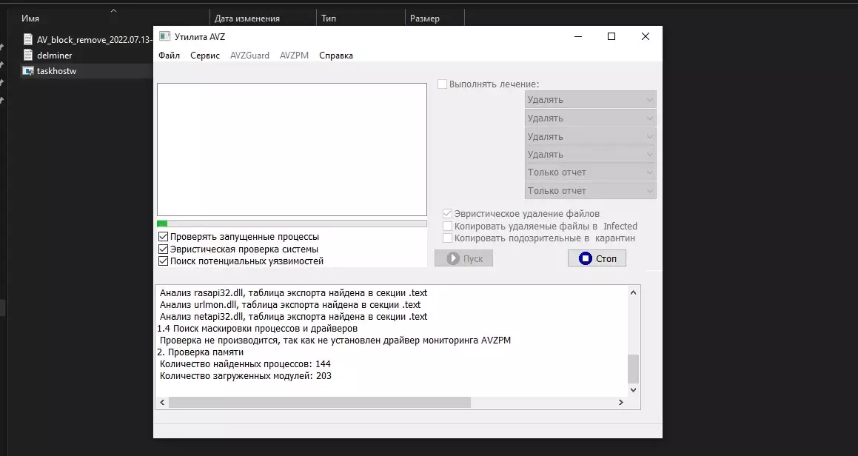This screenshot has width=858, height=456.
Task: Click the log horizontal scrollbar thumb
Action: (x=320, y=403)
